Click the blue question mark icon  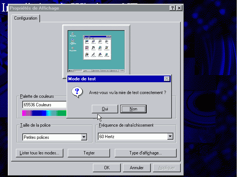[77, 92]
